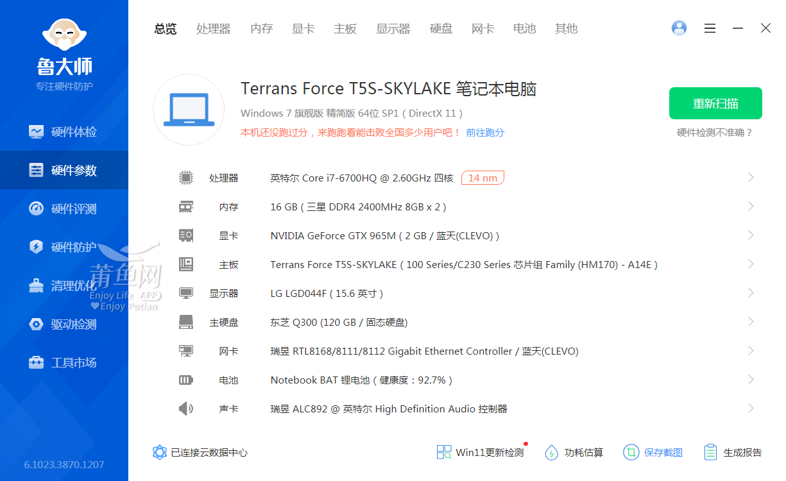The height and width of the screenshot is (481, 786).
Task: Click the 14 nm process badge
Action: 483,178
